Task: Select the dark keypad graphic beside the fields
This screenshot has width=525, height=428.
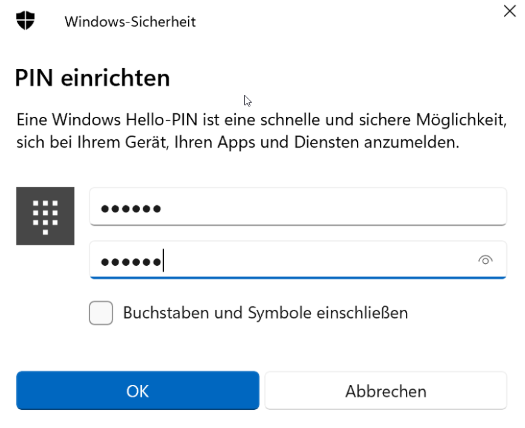Action: click(45, 216)
